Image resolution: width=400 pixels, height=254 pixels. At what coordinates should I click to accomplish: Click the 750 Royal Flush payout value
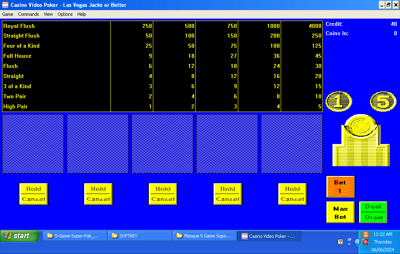(232, 26)
